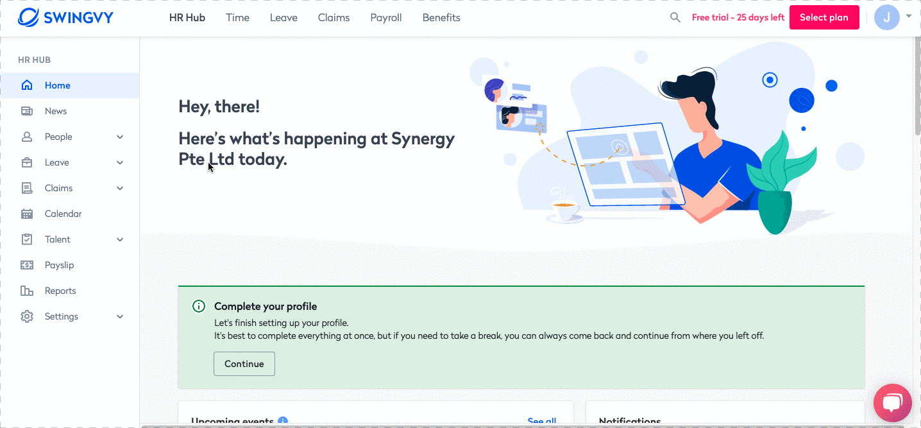This screenshot has width=921, height=428.
Task: Click the See all link
Action: pos(542,422)
